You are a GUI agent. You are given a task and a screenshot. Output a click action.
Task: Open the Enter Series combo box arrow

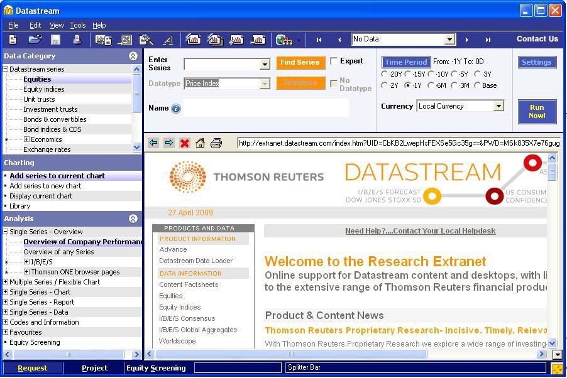[265, 64]
